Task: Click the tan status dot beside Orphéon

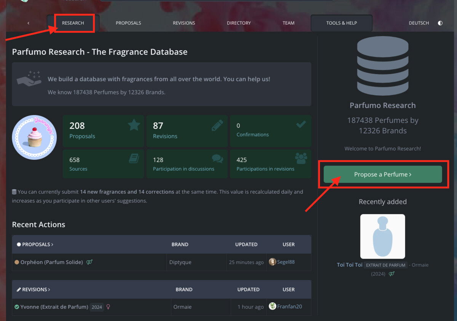Action: click(x=17, y=262)
